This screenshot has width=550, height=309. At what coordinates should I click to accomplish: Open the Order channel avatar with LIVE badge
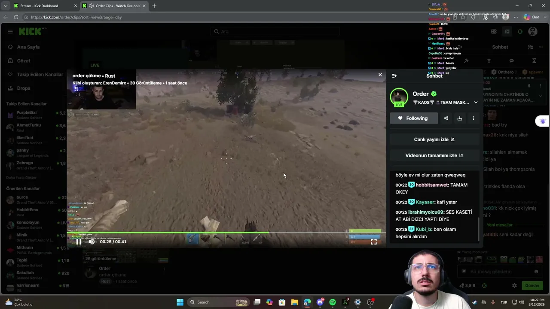pos(399,97)
